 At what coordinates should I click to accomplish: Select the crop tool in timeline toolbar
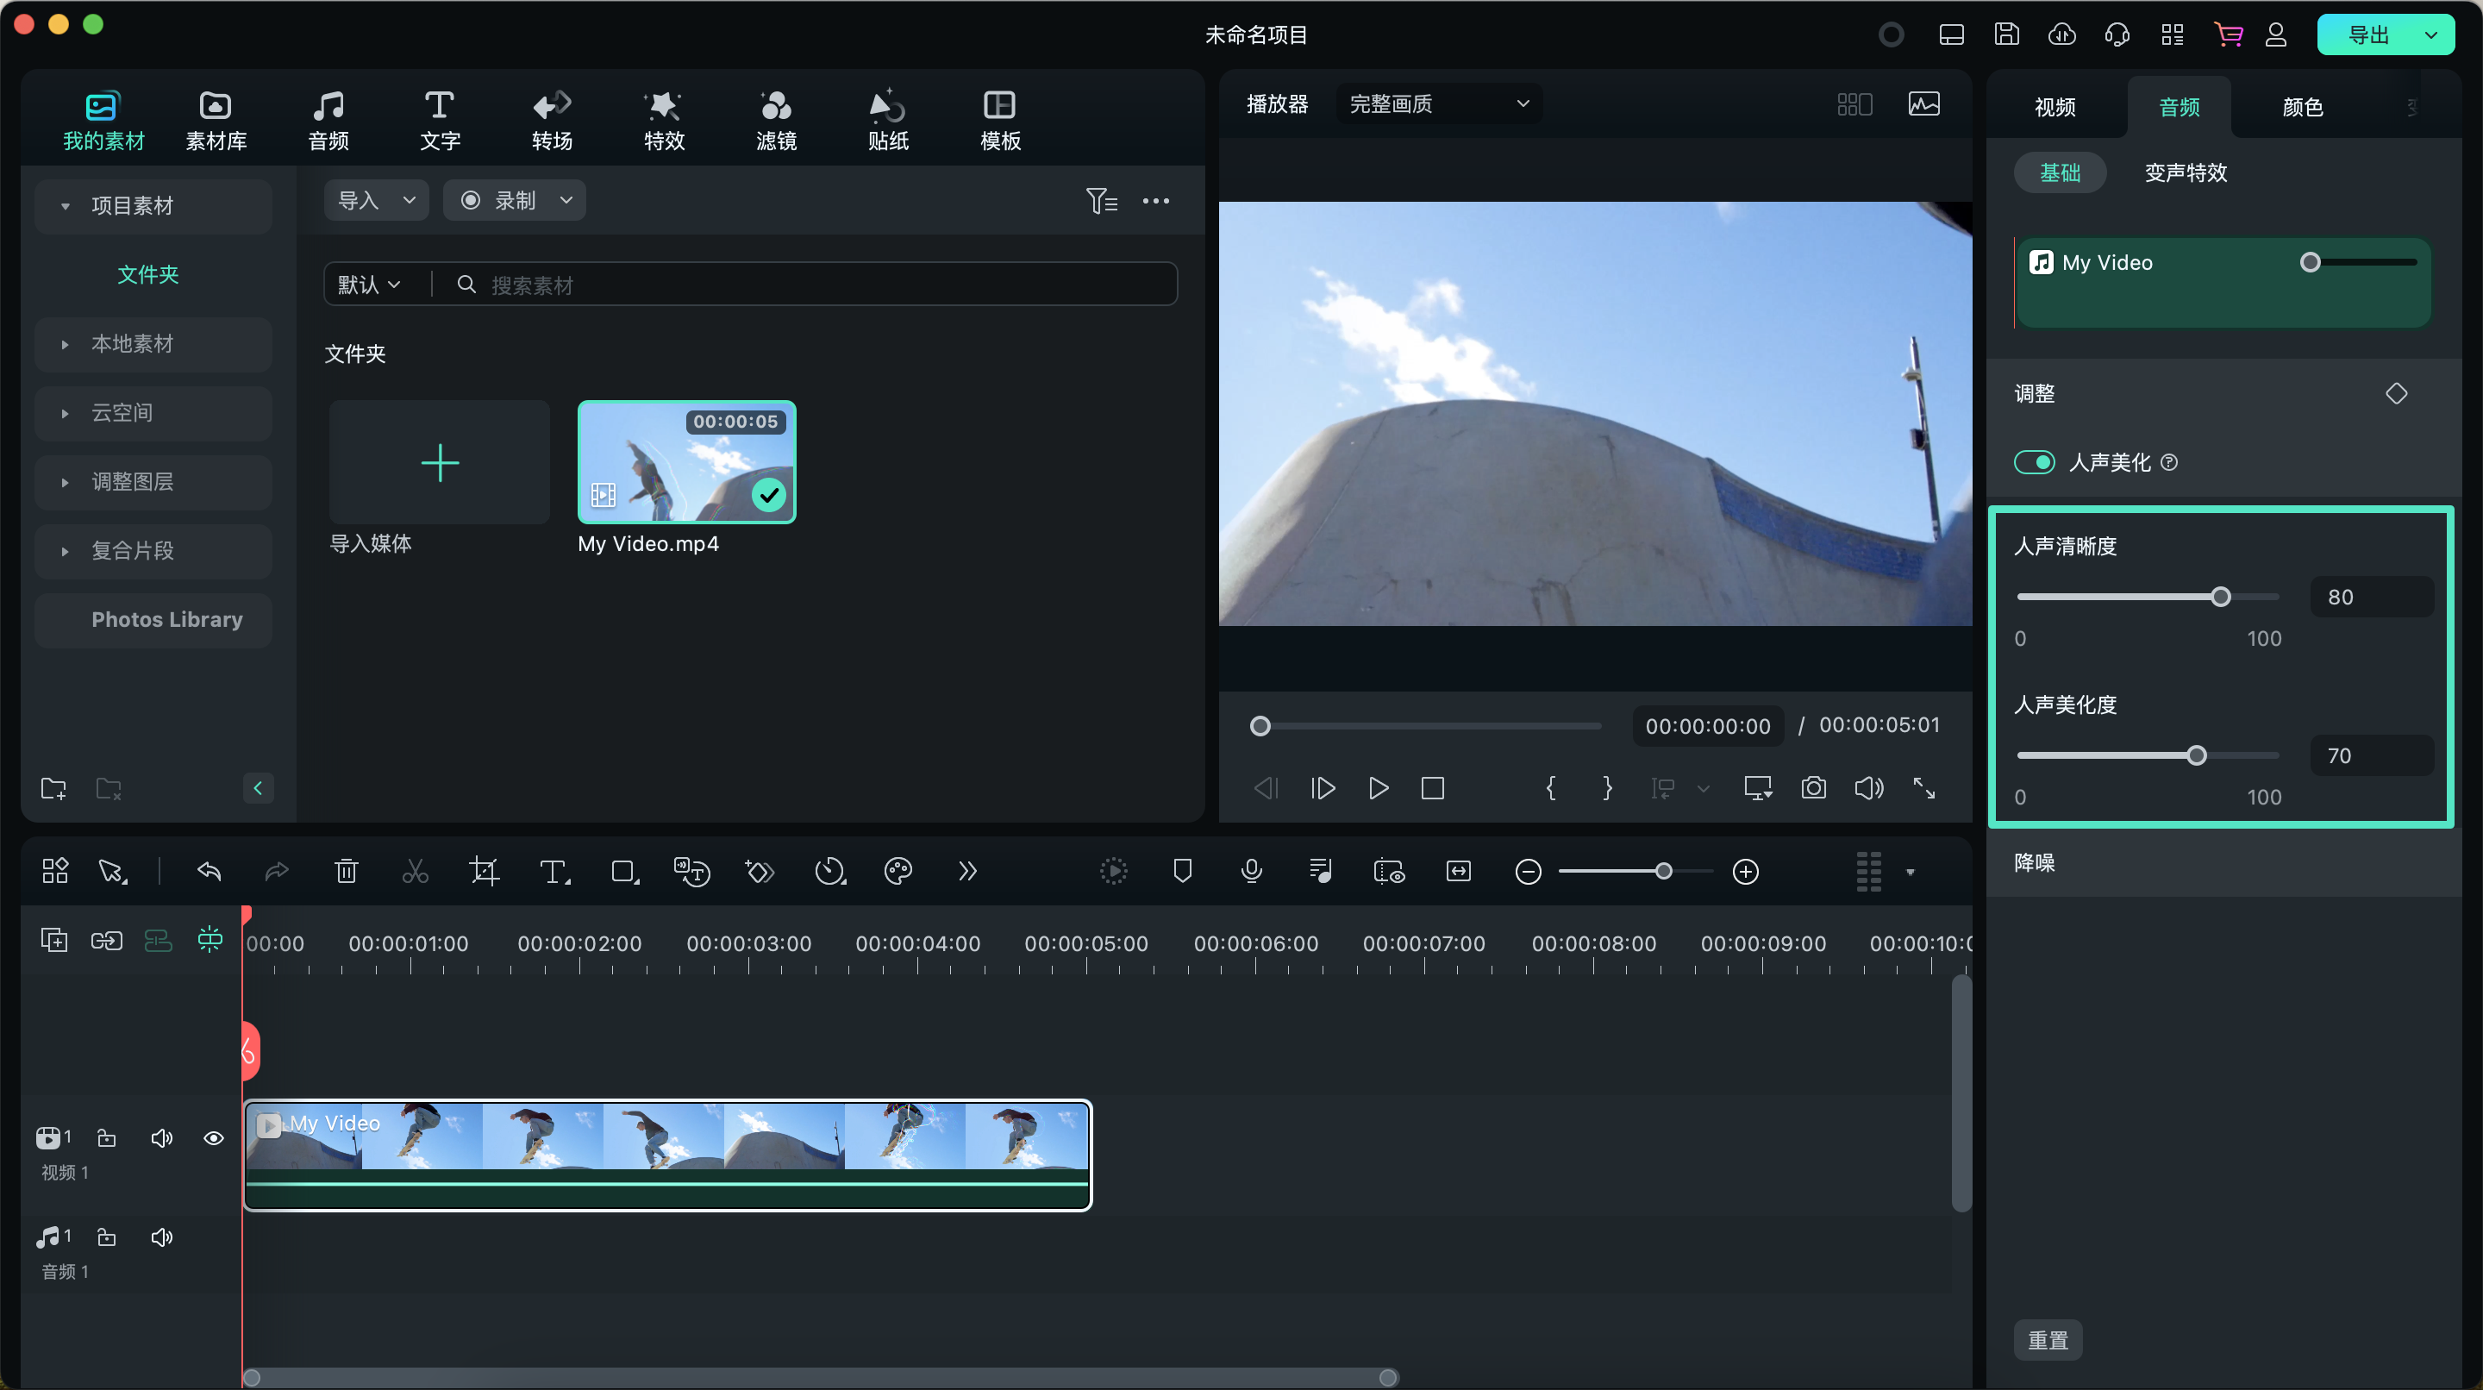coord(484,872)
